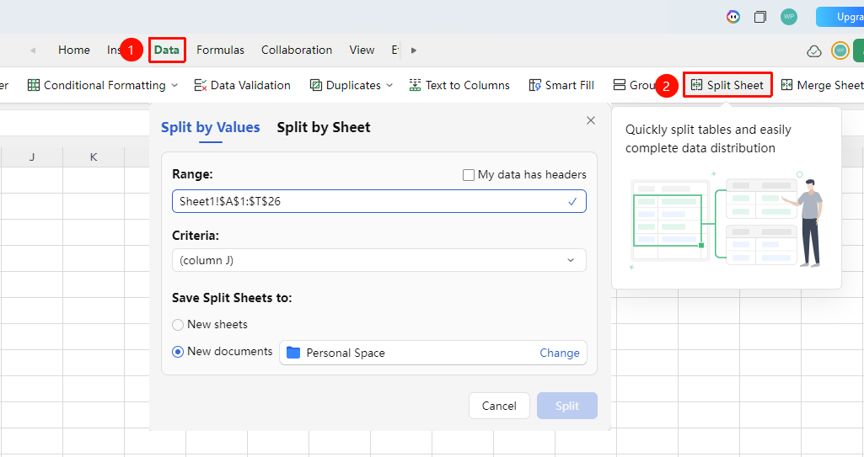864x457 pixels.
Task: Click the Text to Columns icon
Action: [415, 85]
